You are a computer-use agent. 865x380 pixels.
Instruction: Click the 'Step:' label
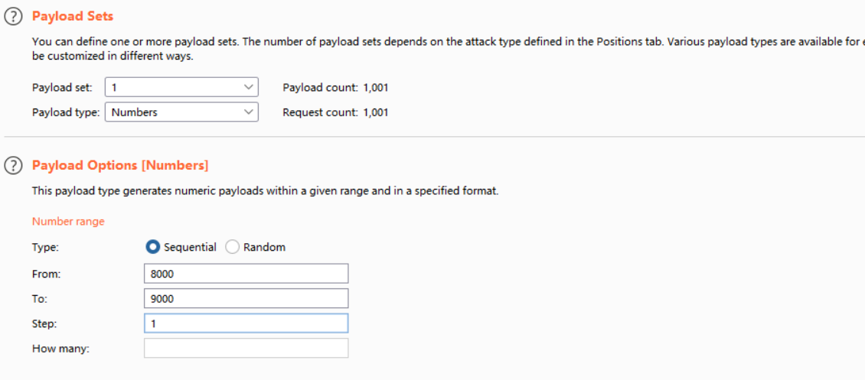coord(45,323)
